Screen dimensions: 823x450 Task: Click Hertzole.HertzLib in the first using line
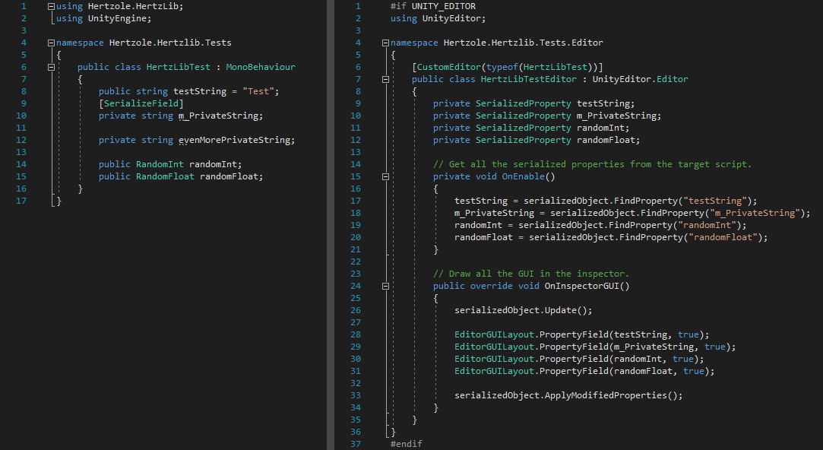coord(133,6)
